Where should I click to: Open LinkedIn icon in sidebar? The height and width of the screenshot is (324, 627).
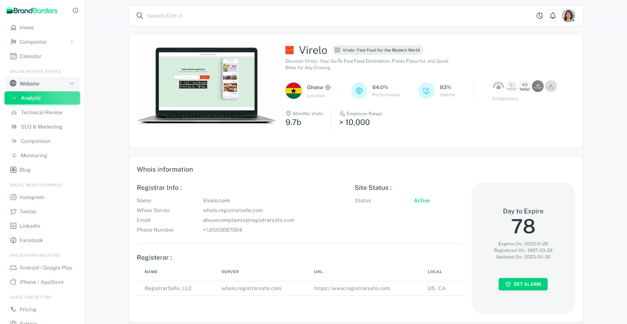point(13,226)
